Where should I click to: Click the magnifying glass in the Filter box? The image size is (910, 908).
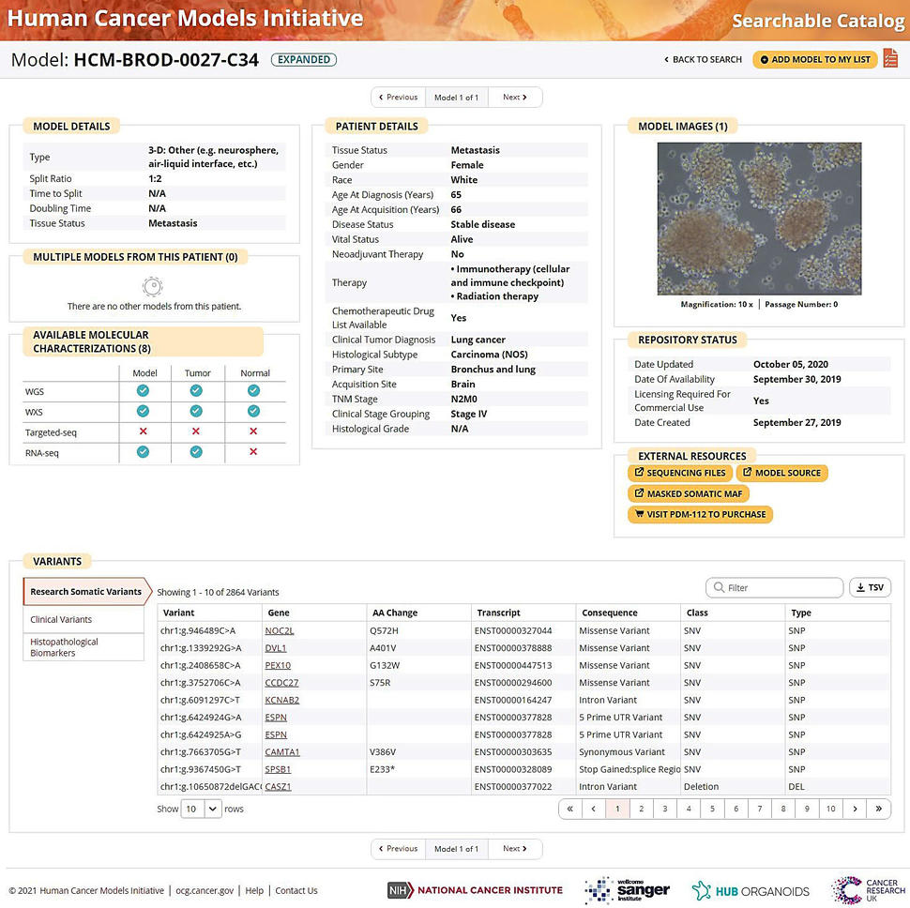click(719, 587)
